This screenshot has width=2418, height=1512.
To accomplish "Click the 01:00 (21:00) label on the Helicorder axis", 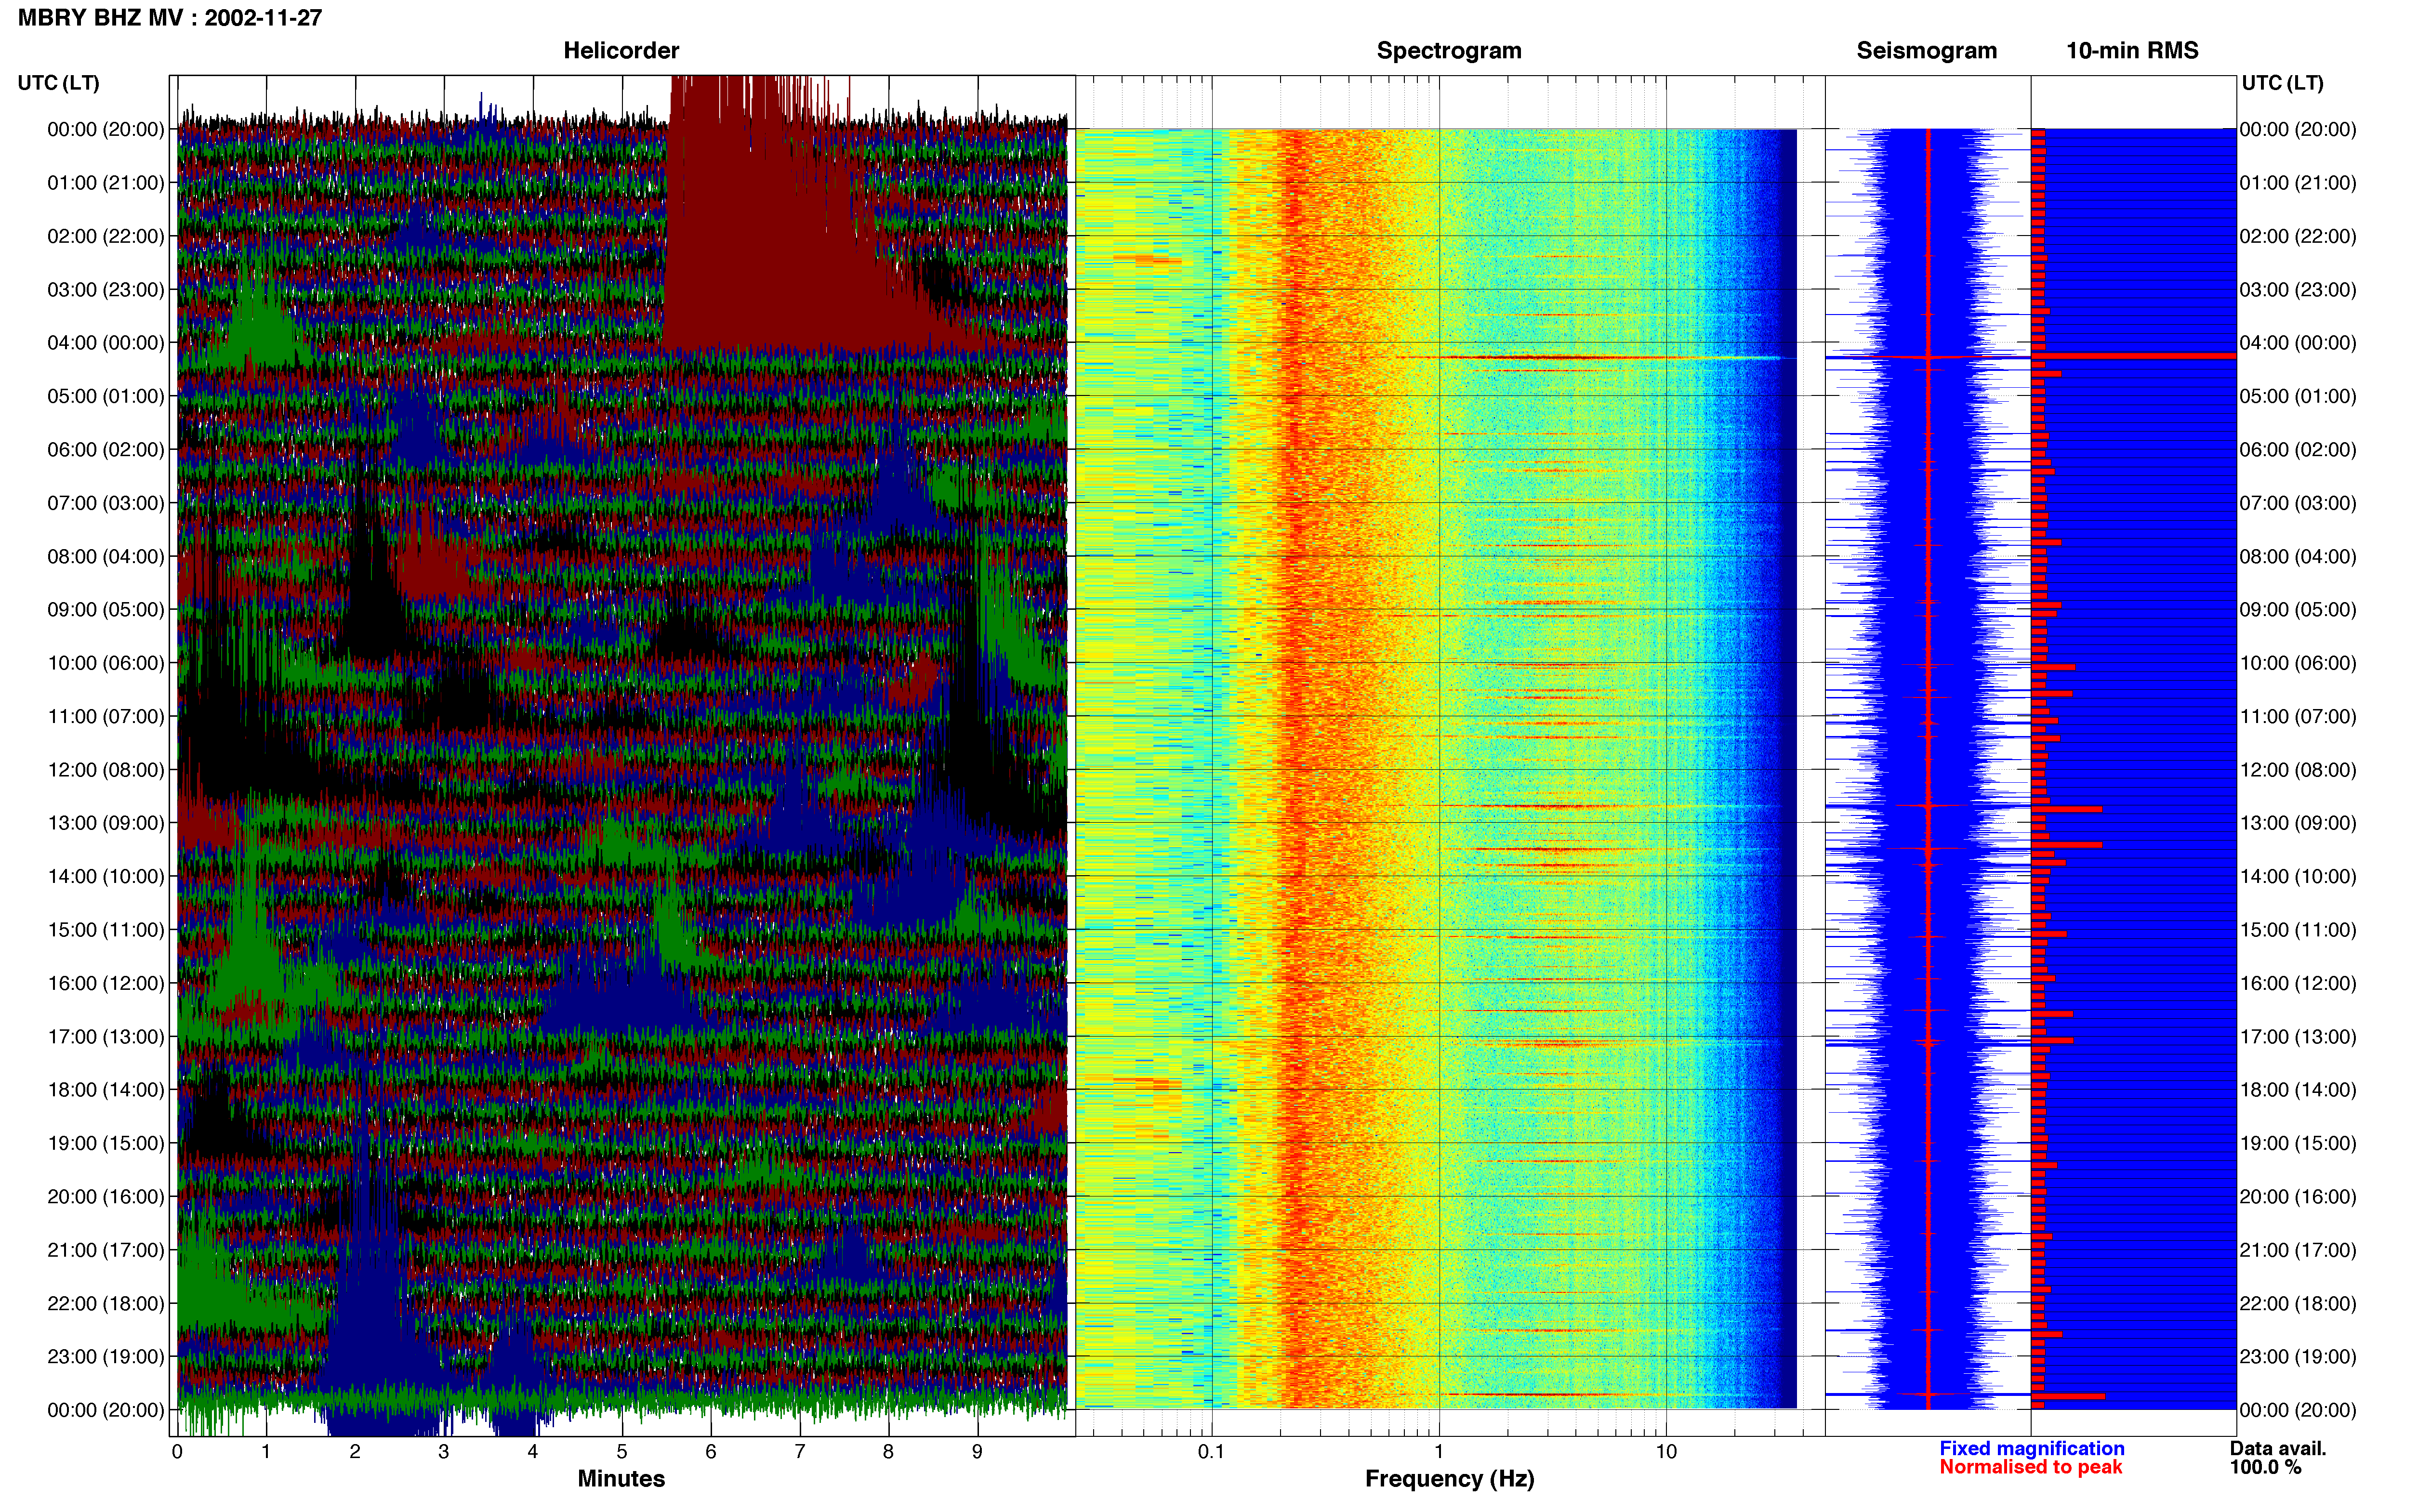I will tap(106, 183).
